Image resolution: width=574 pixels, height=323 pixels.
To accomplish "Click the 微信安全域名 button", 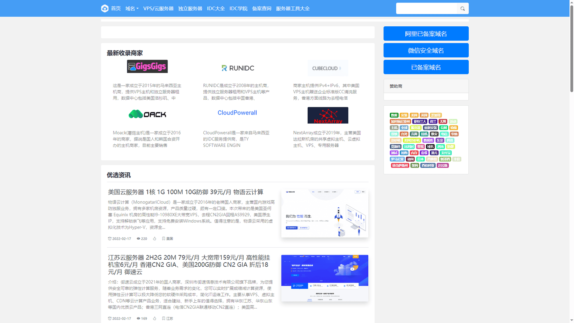I will (x=426, y=50).
